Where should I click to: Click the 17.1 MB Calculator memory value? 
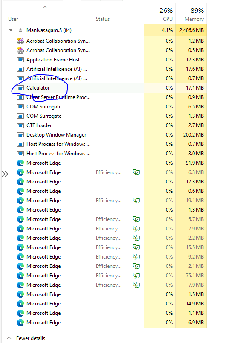coord(195,88)
